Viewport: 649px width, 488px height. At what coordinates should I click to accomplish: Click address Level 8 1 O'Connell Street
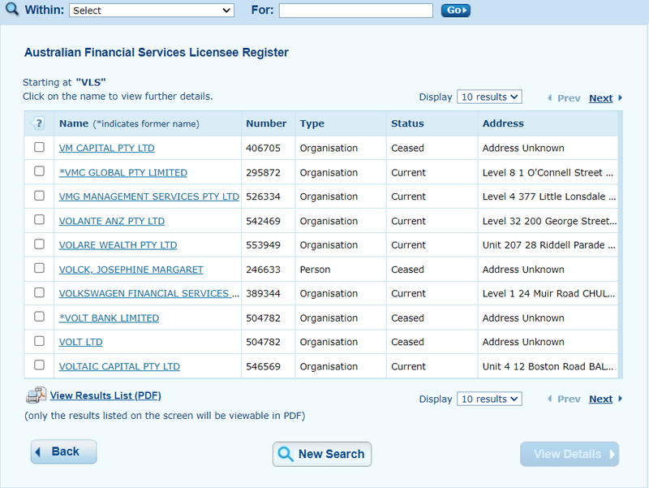click(x=548, y=173)
